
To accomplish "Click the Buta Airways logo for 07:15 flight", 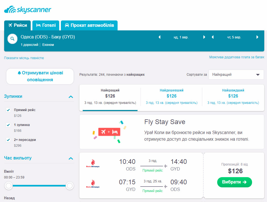I will point(93,184).
